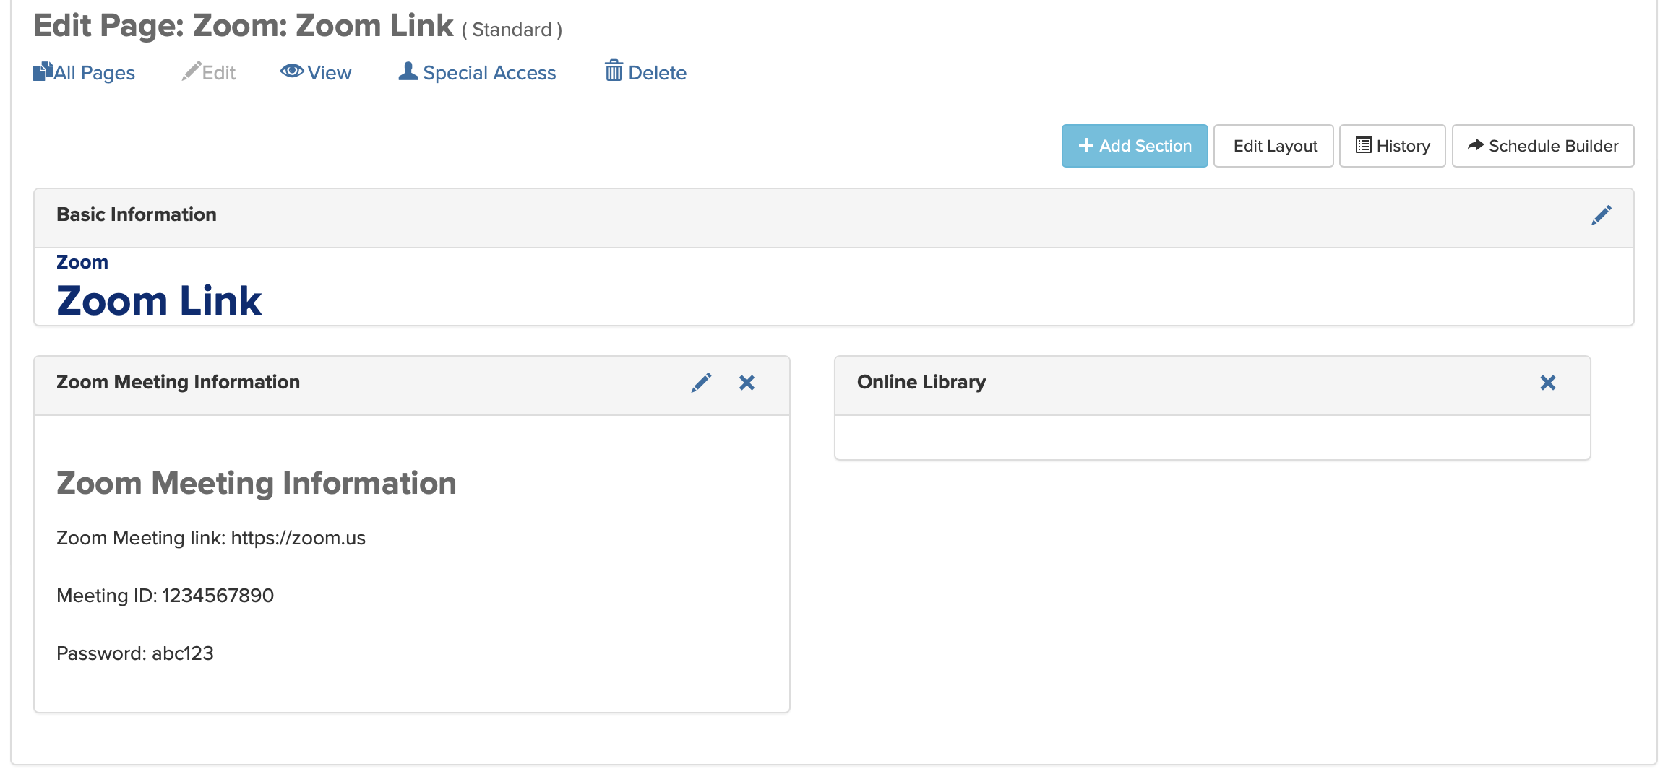Open the Edit Layout button
The image size is (1668, 774).
click(1273, 146)
